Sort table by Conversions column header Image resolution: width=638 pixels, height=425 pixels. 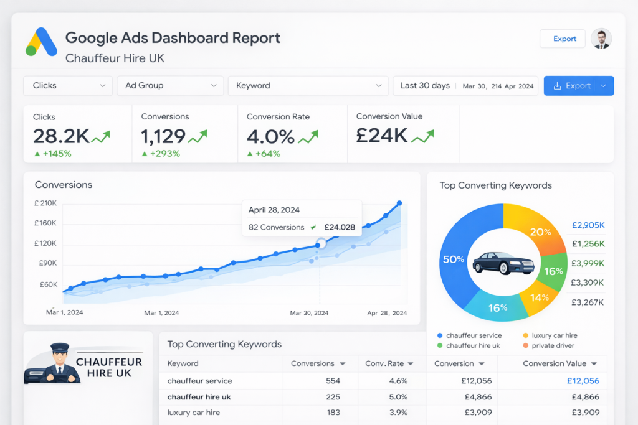point(318,363)
